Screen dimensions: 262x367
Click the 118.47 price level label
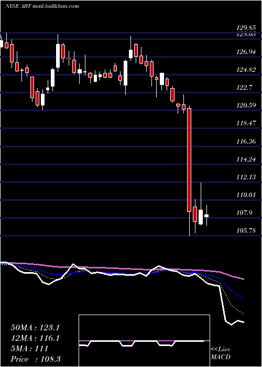coord(246,123)
